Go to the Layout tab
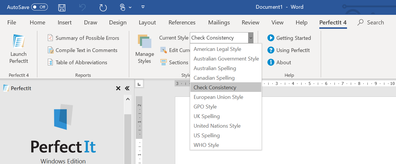Image resolution: width=396 pixels, height=164 pixels. (147, 22)
